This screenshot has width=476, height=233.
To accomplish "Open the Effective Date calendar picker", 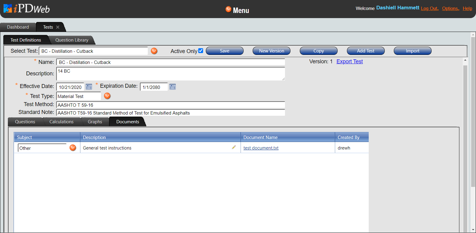I will pyautogui.click(x=89, y=87).
